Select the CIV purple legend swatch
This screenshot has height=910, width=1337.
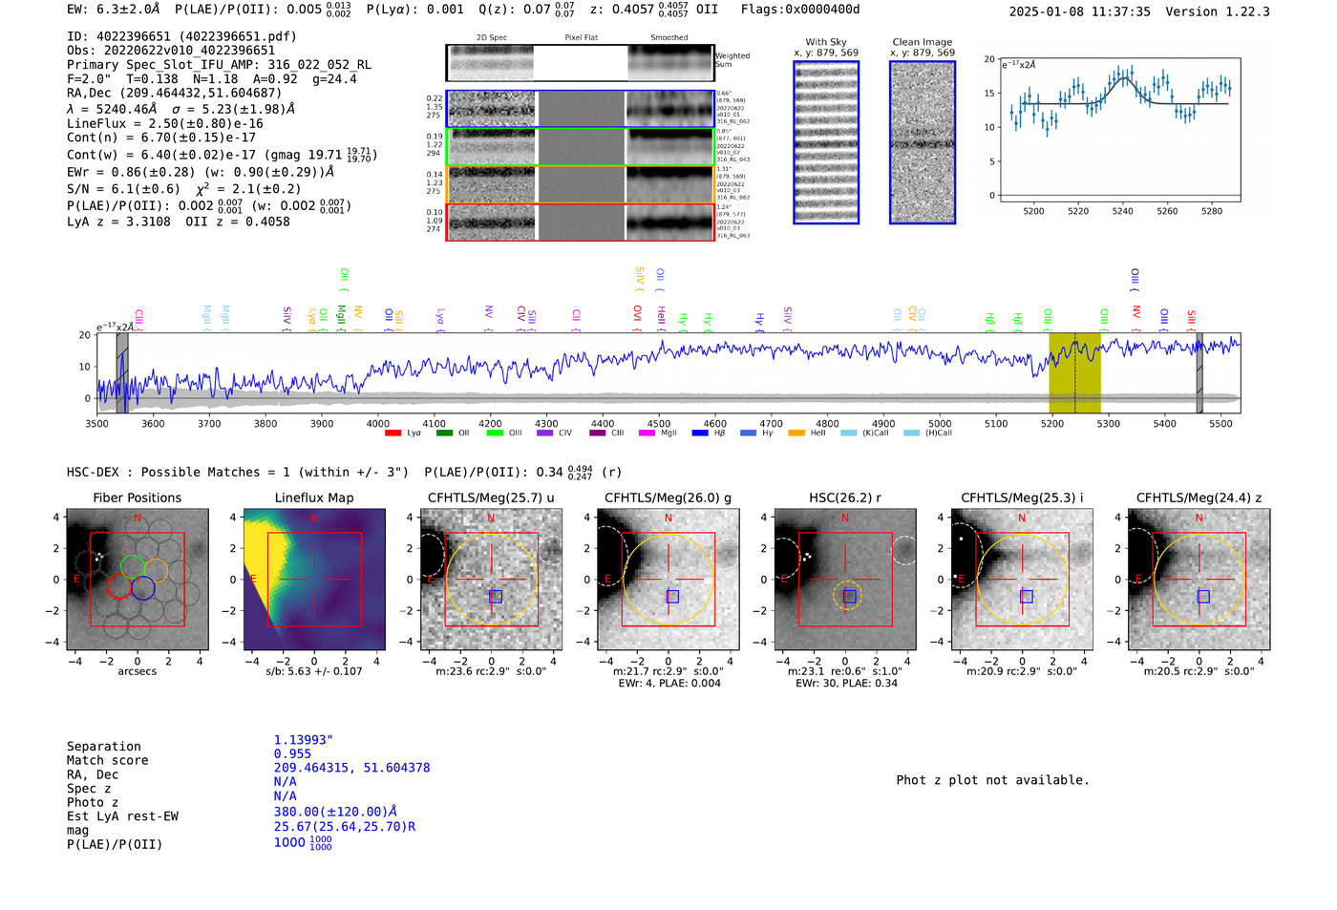click(545, 434)
